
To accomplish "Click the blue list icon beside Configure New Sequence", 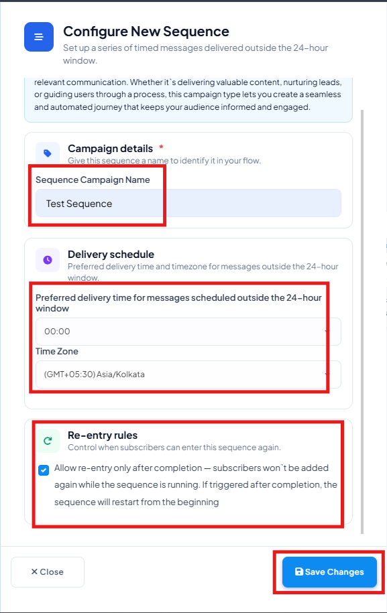I will [39, 37].
